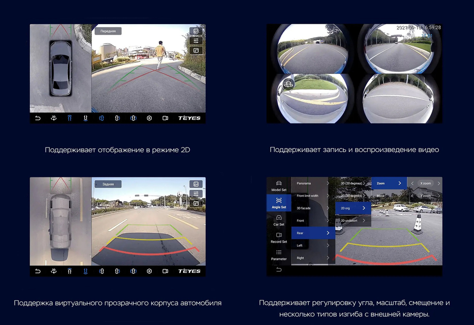Switch to the Car Set tab

point(278,221)
